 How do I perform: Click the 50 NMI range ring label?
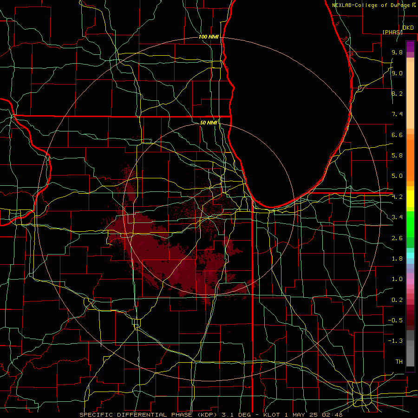(x=209, y=123)
